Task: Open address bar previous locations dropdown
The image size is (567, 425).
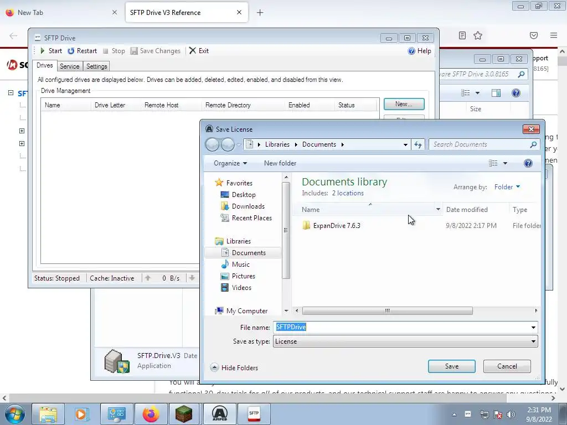Action: point(405,144)
